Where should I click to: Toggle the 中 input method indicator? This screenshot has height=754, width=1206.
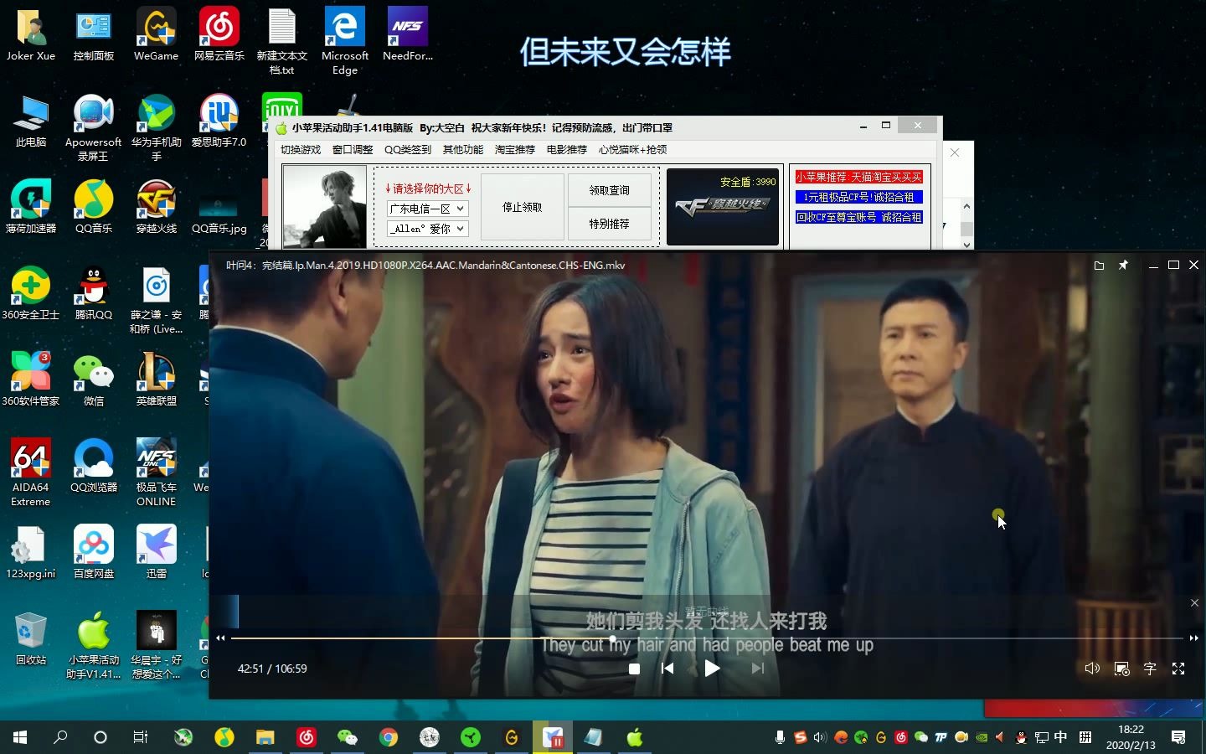(x=1061, y=737)
